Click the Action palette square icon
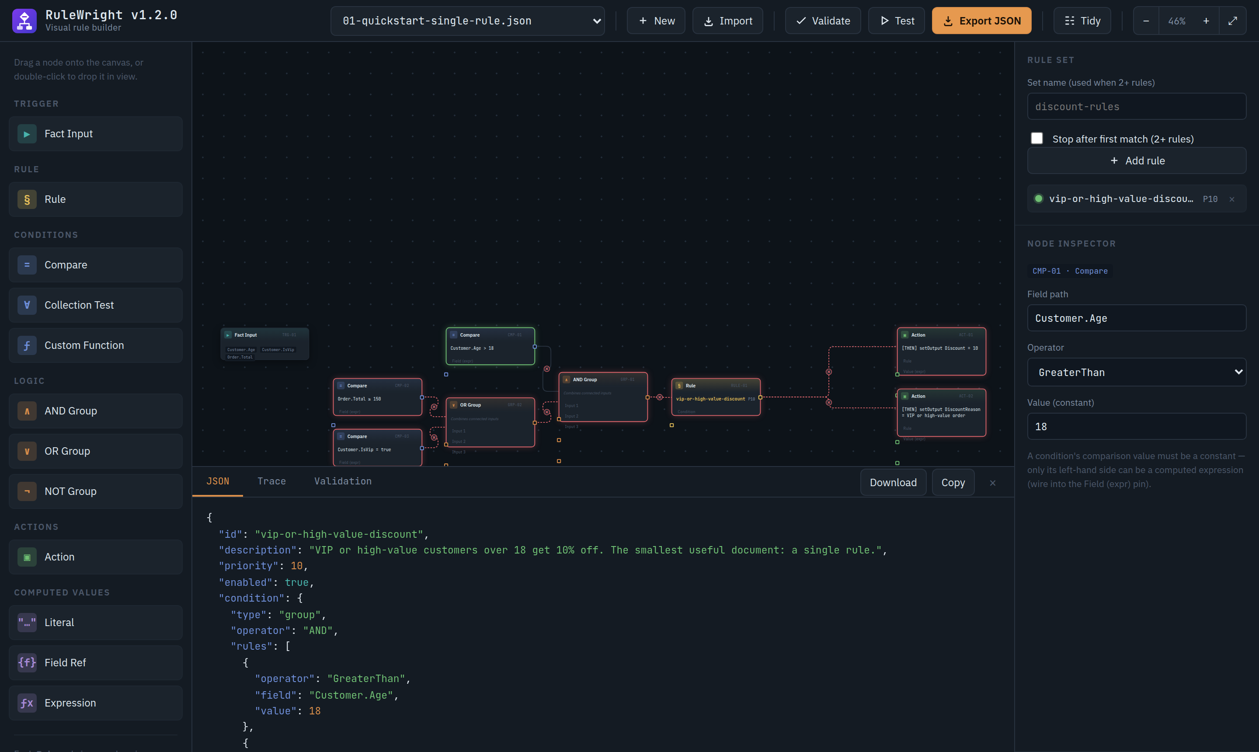The width and height of the screenshot is (1259, 752). (27, 557)
